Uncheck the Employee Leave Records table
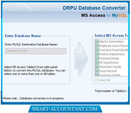131x113 pixels. [97, 46]
